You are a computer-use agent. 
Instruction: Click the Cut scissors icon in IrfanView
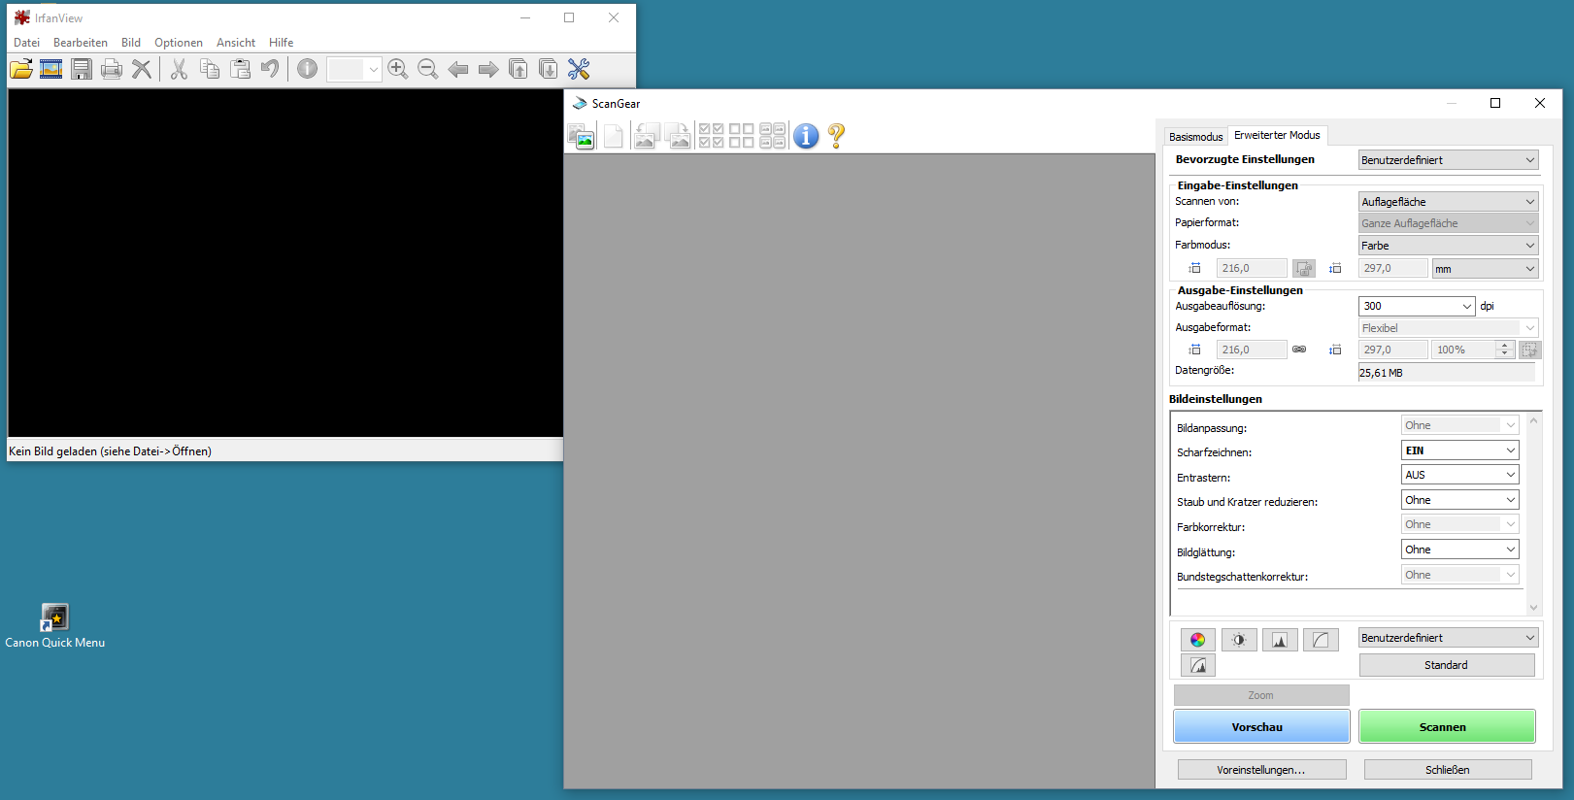[179, 69]
